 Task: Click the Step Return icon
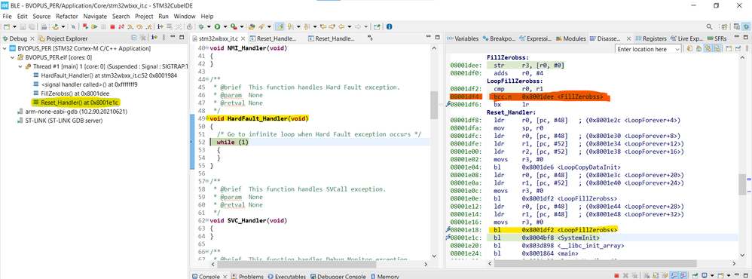148,26
